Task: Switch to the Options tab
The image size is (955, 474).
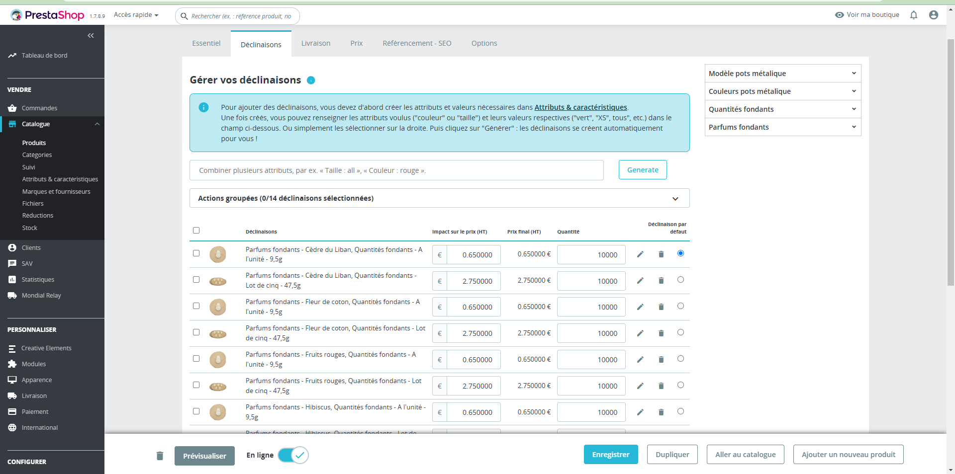Action: 484,43
